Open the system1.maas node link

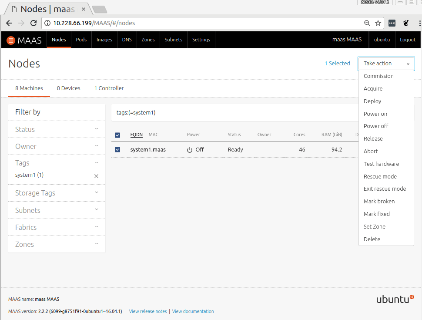[148, 150]
